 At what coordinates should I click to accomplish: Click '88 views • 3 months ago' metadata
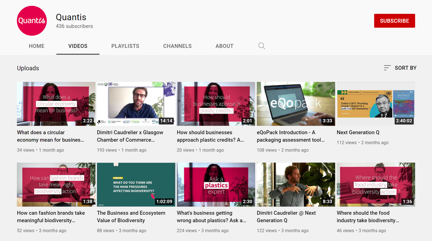pos(121,230)
